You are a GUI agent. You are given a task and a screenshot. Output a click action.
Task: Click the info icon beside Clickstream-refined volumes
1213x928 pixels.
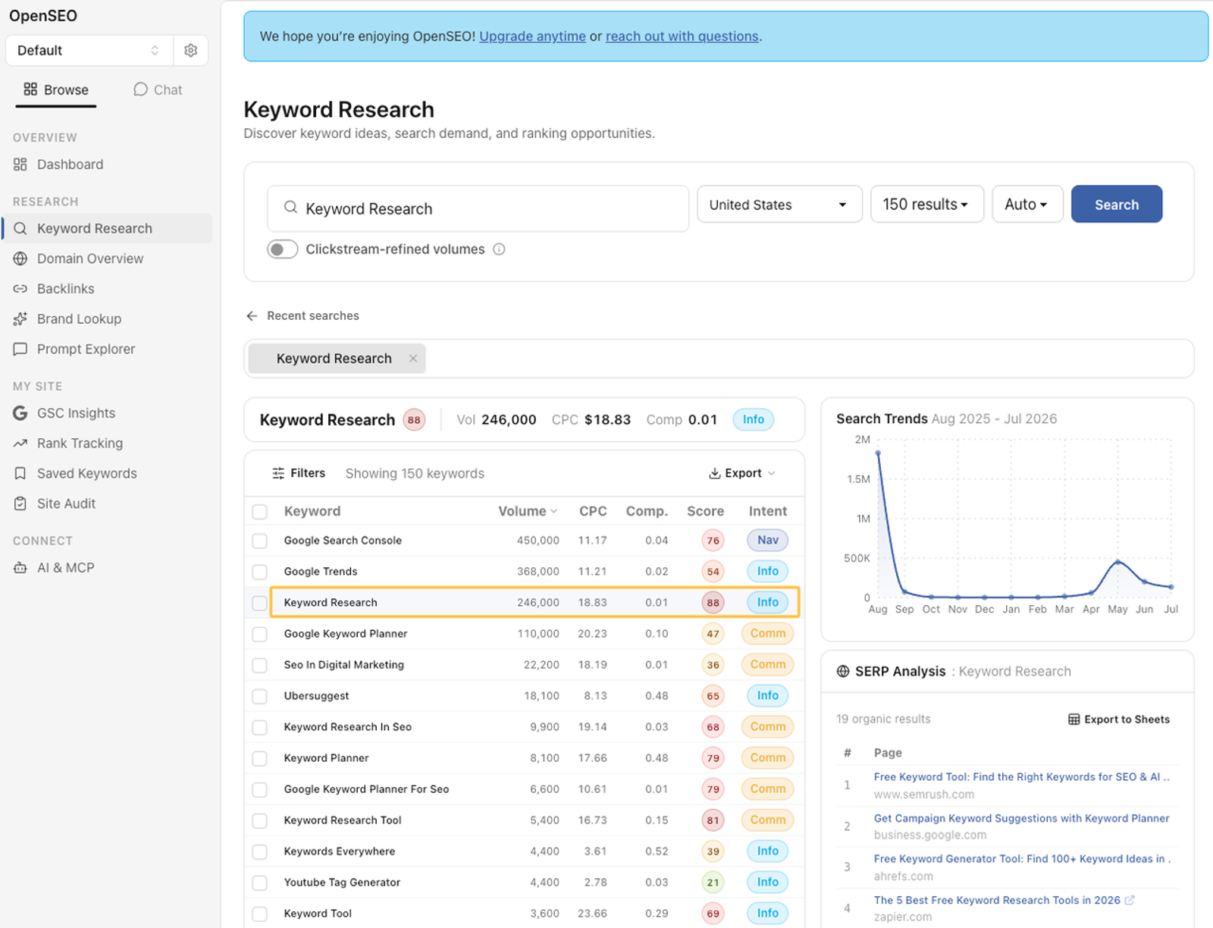pyautogui.click(x=499, y=249)
